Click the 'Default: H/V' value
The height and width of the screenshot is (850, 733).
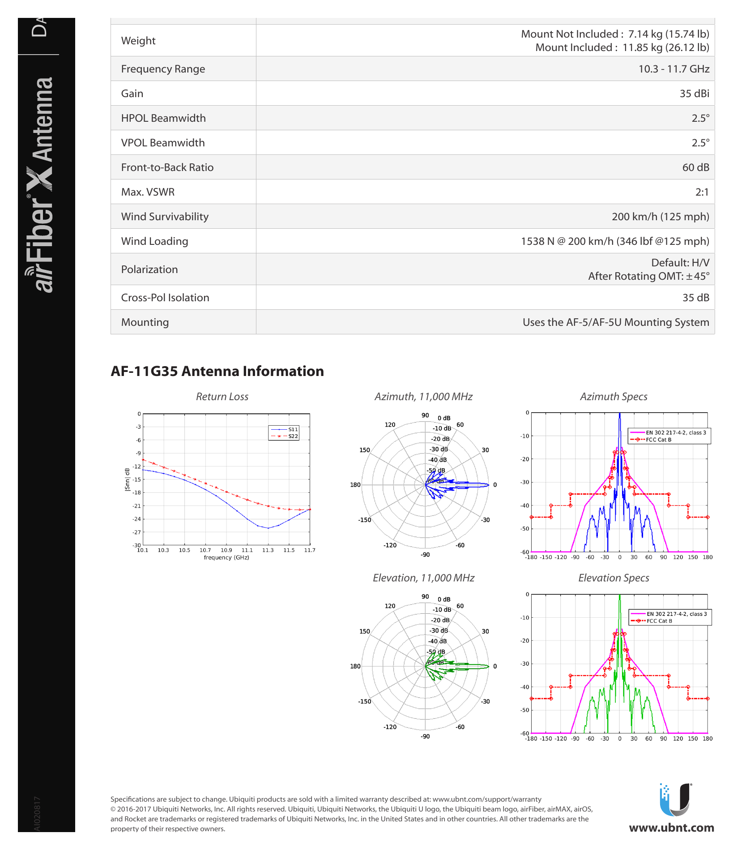coord(680,263)
